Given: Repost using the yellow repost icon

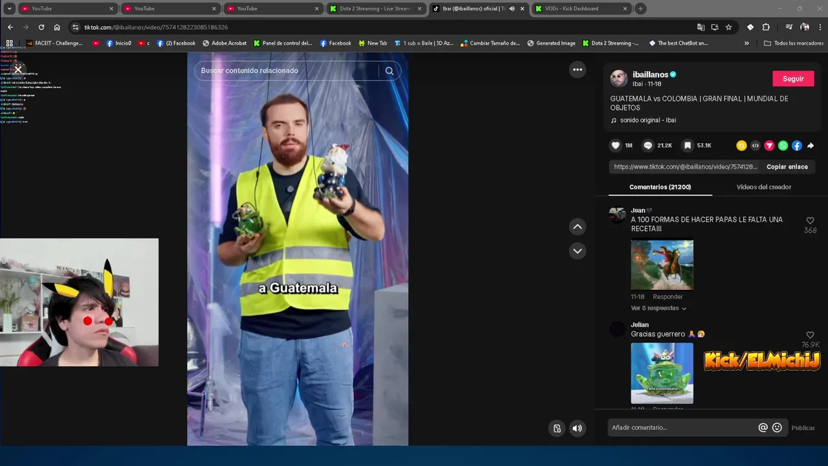Looking at the screenshot, I should pos(741,146).
